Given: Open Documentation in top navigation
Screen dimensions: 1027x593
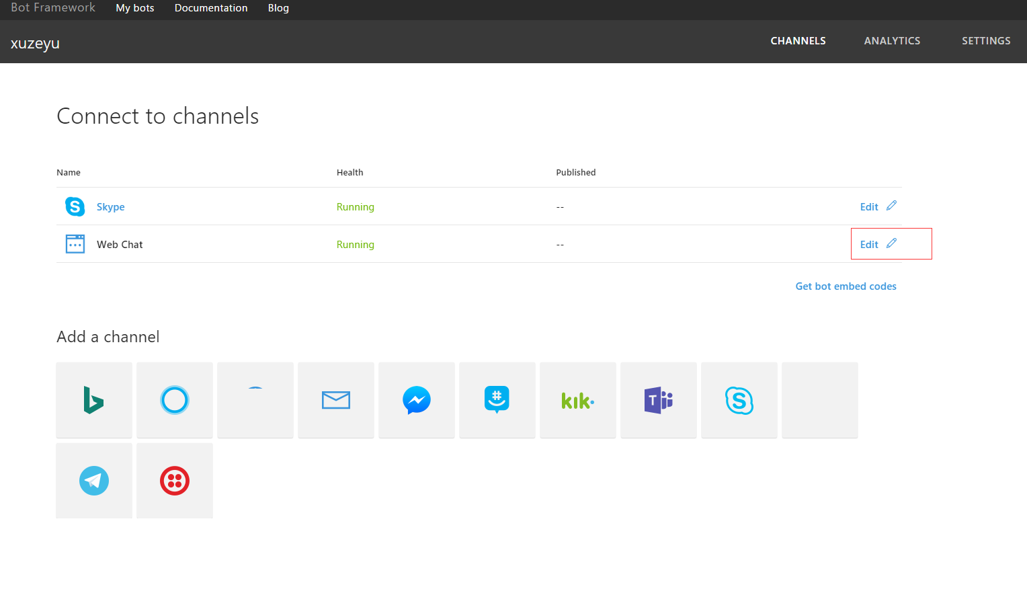Looking at the screenshot, I should (x=211, y=8).
